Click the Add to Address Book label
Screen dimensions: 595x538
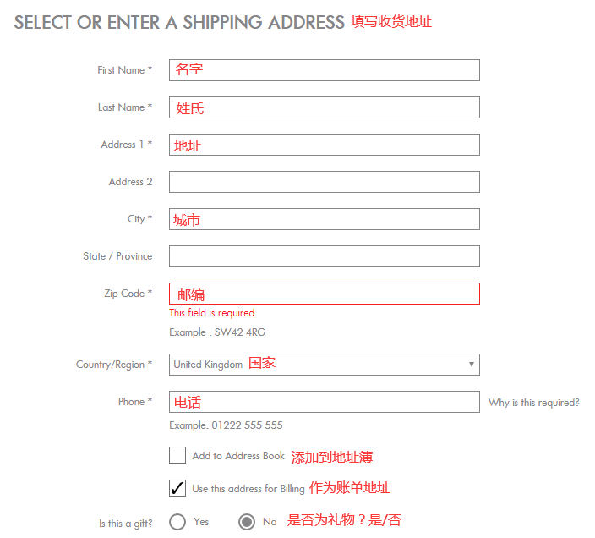(x=238, y=456)
